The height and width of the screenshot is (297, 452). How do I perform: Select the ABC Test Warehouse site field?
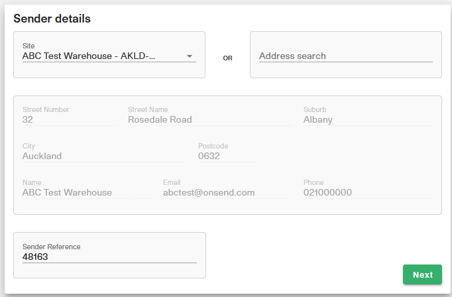pos(99,56)
